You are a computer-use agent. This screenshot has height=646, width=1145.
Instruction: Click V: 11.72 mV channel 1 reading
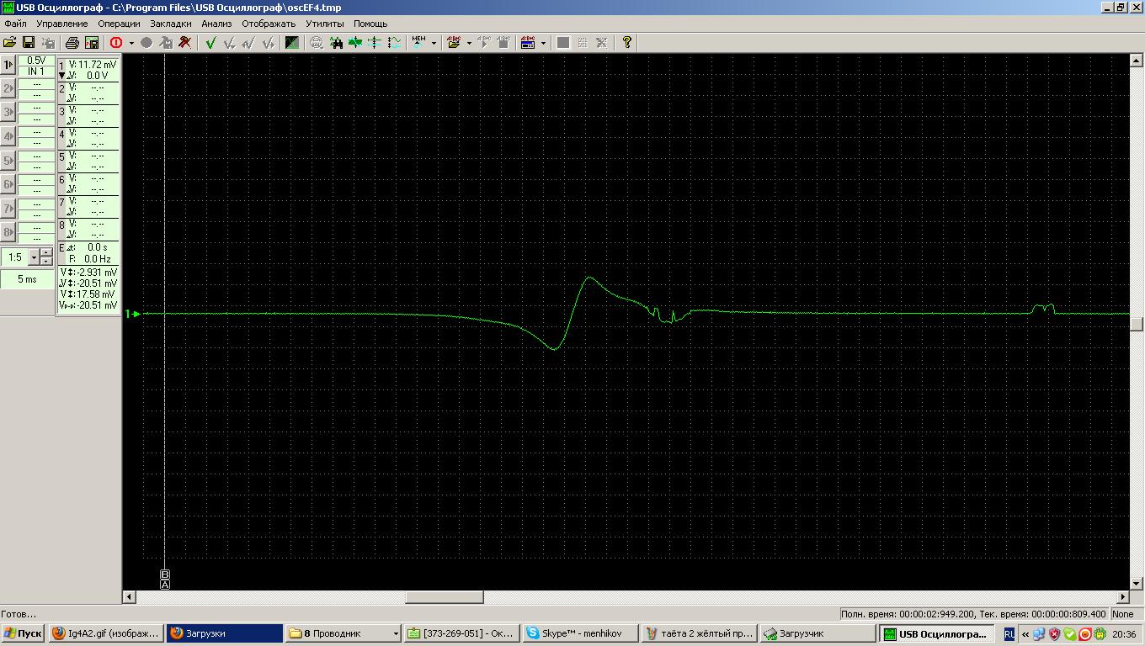click(93, 64)
